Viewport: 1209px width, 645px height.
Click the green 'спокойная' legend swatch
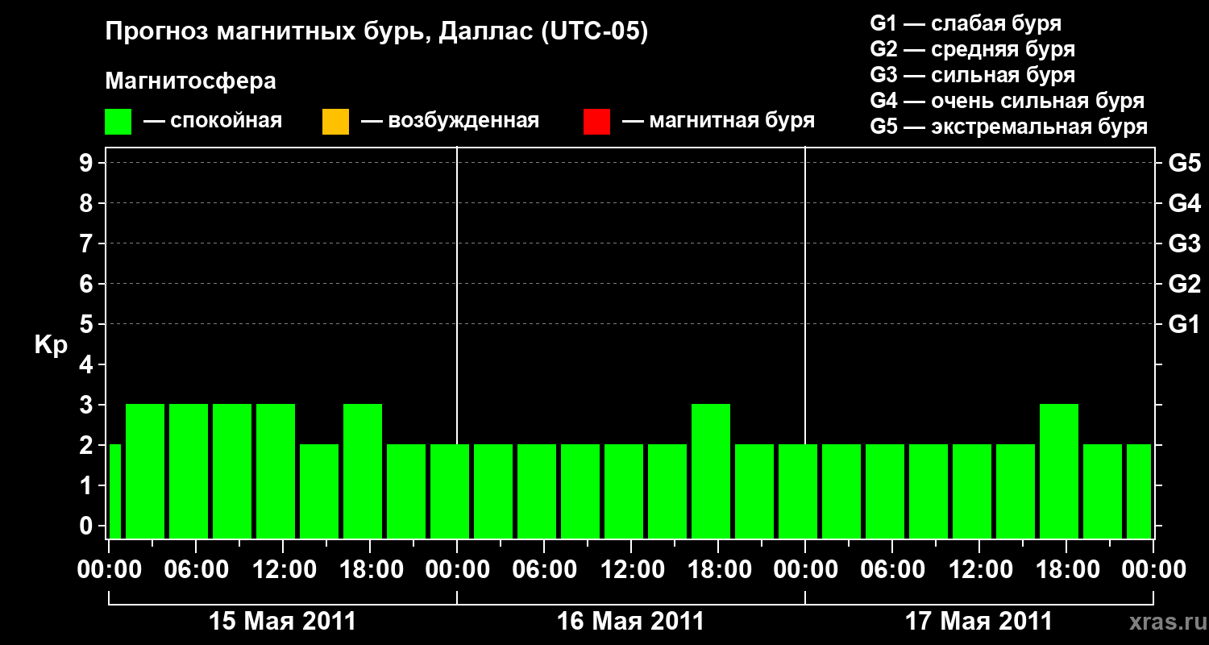pos(118,122)
